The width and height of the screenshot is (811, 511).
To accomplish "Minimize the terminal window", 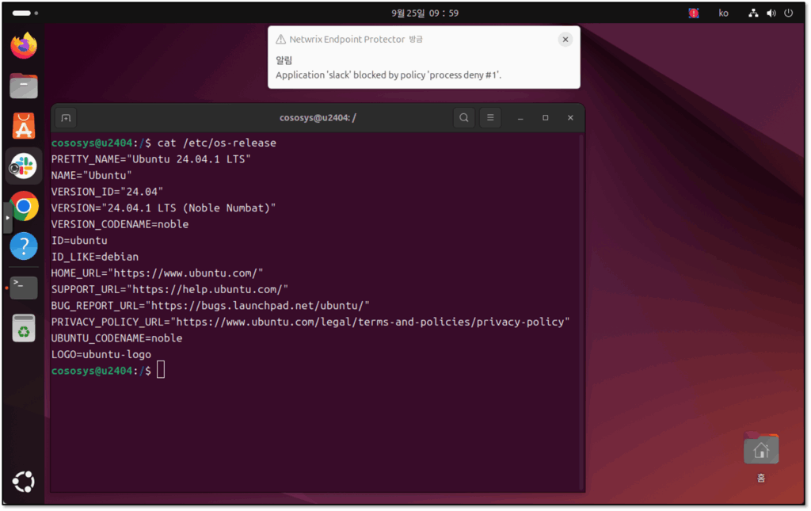I will 520,118.
